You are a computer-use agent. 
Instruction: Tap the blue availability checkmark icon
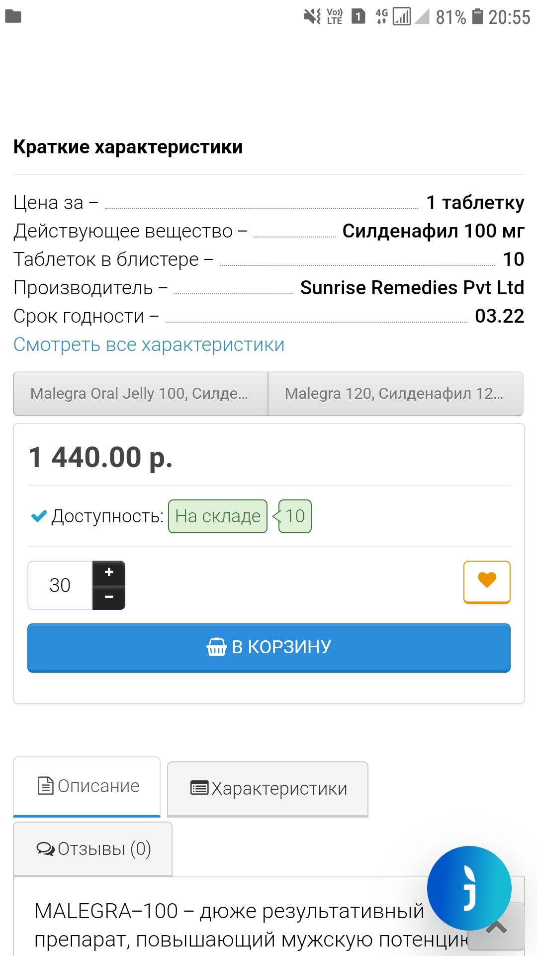point(39,516)
